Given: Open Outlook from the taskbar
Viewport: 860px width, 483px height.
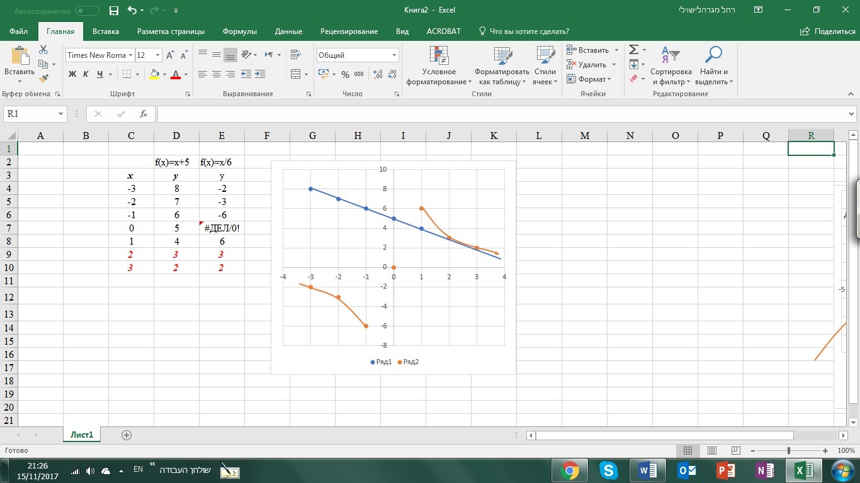Looking at the screenshot, I should pos(686,470).
